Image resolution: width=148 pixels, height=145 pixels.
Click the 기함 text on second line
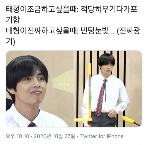tap(13, 20)
